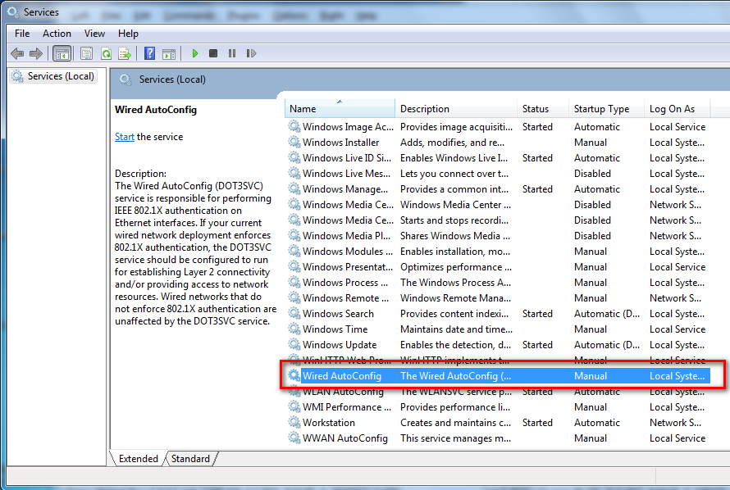The height and width of the screenshot is (490, 730).
Task: Click description 'Optimizes performance ...'
Action: [456, 267]
